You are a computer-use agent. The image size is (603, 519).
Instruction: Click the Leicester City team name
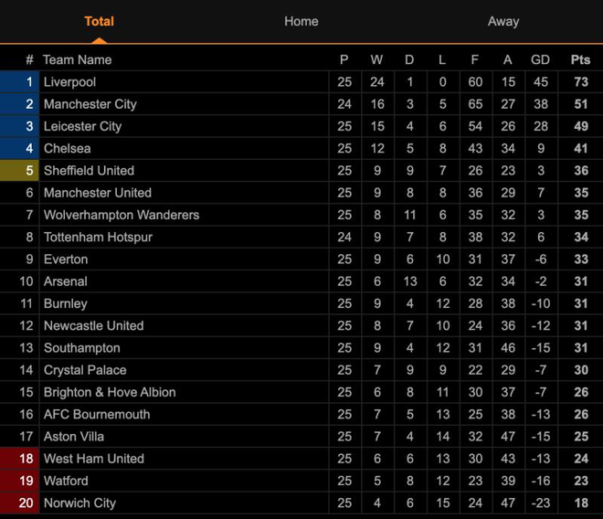click(82, 126)
